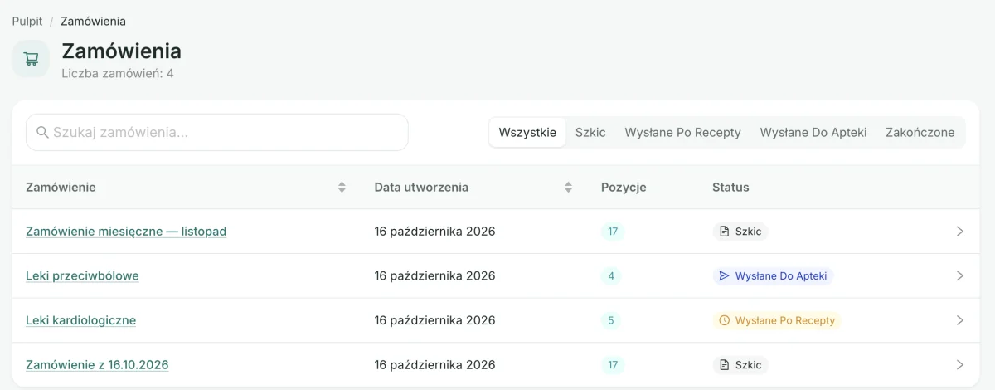
Task: Sort by the Data utworzenia column arrows
Action: (568, 188)
